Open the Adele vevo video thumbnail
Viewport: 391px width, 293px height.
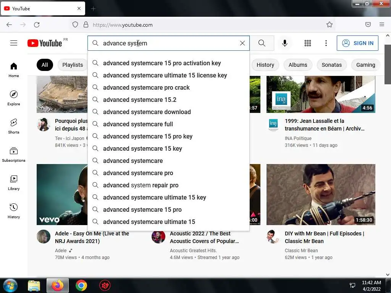point(62,194)
